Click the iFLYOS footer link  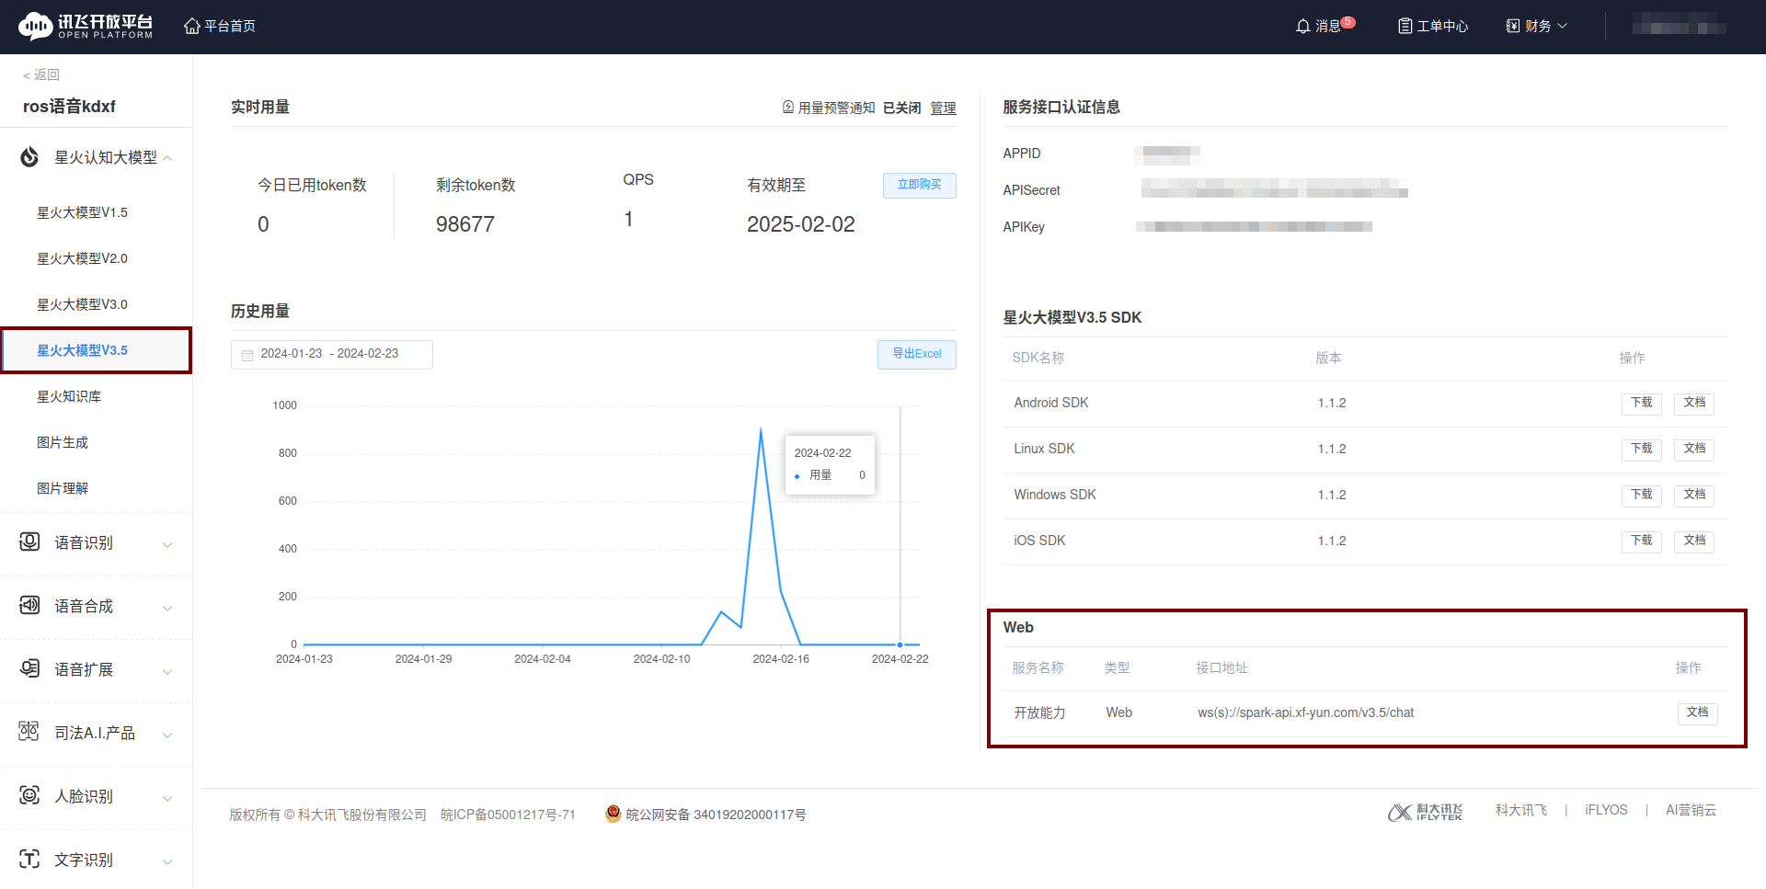[x=1606, y=810]
